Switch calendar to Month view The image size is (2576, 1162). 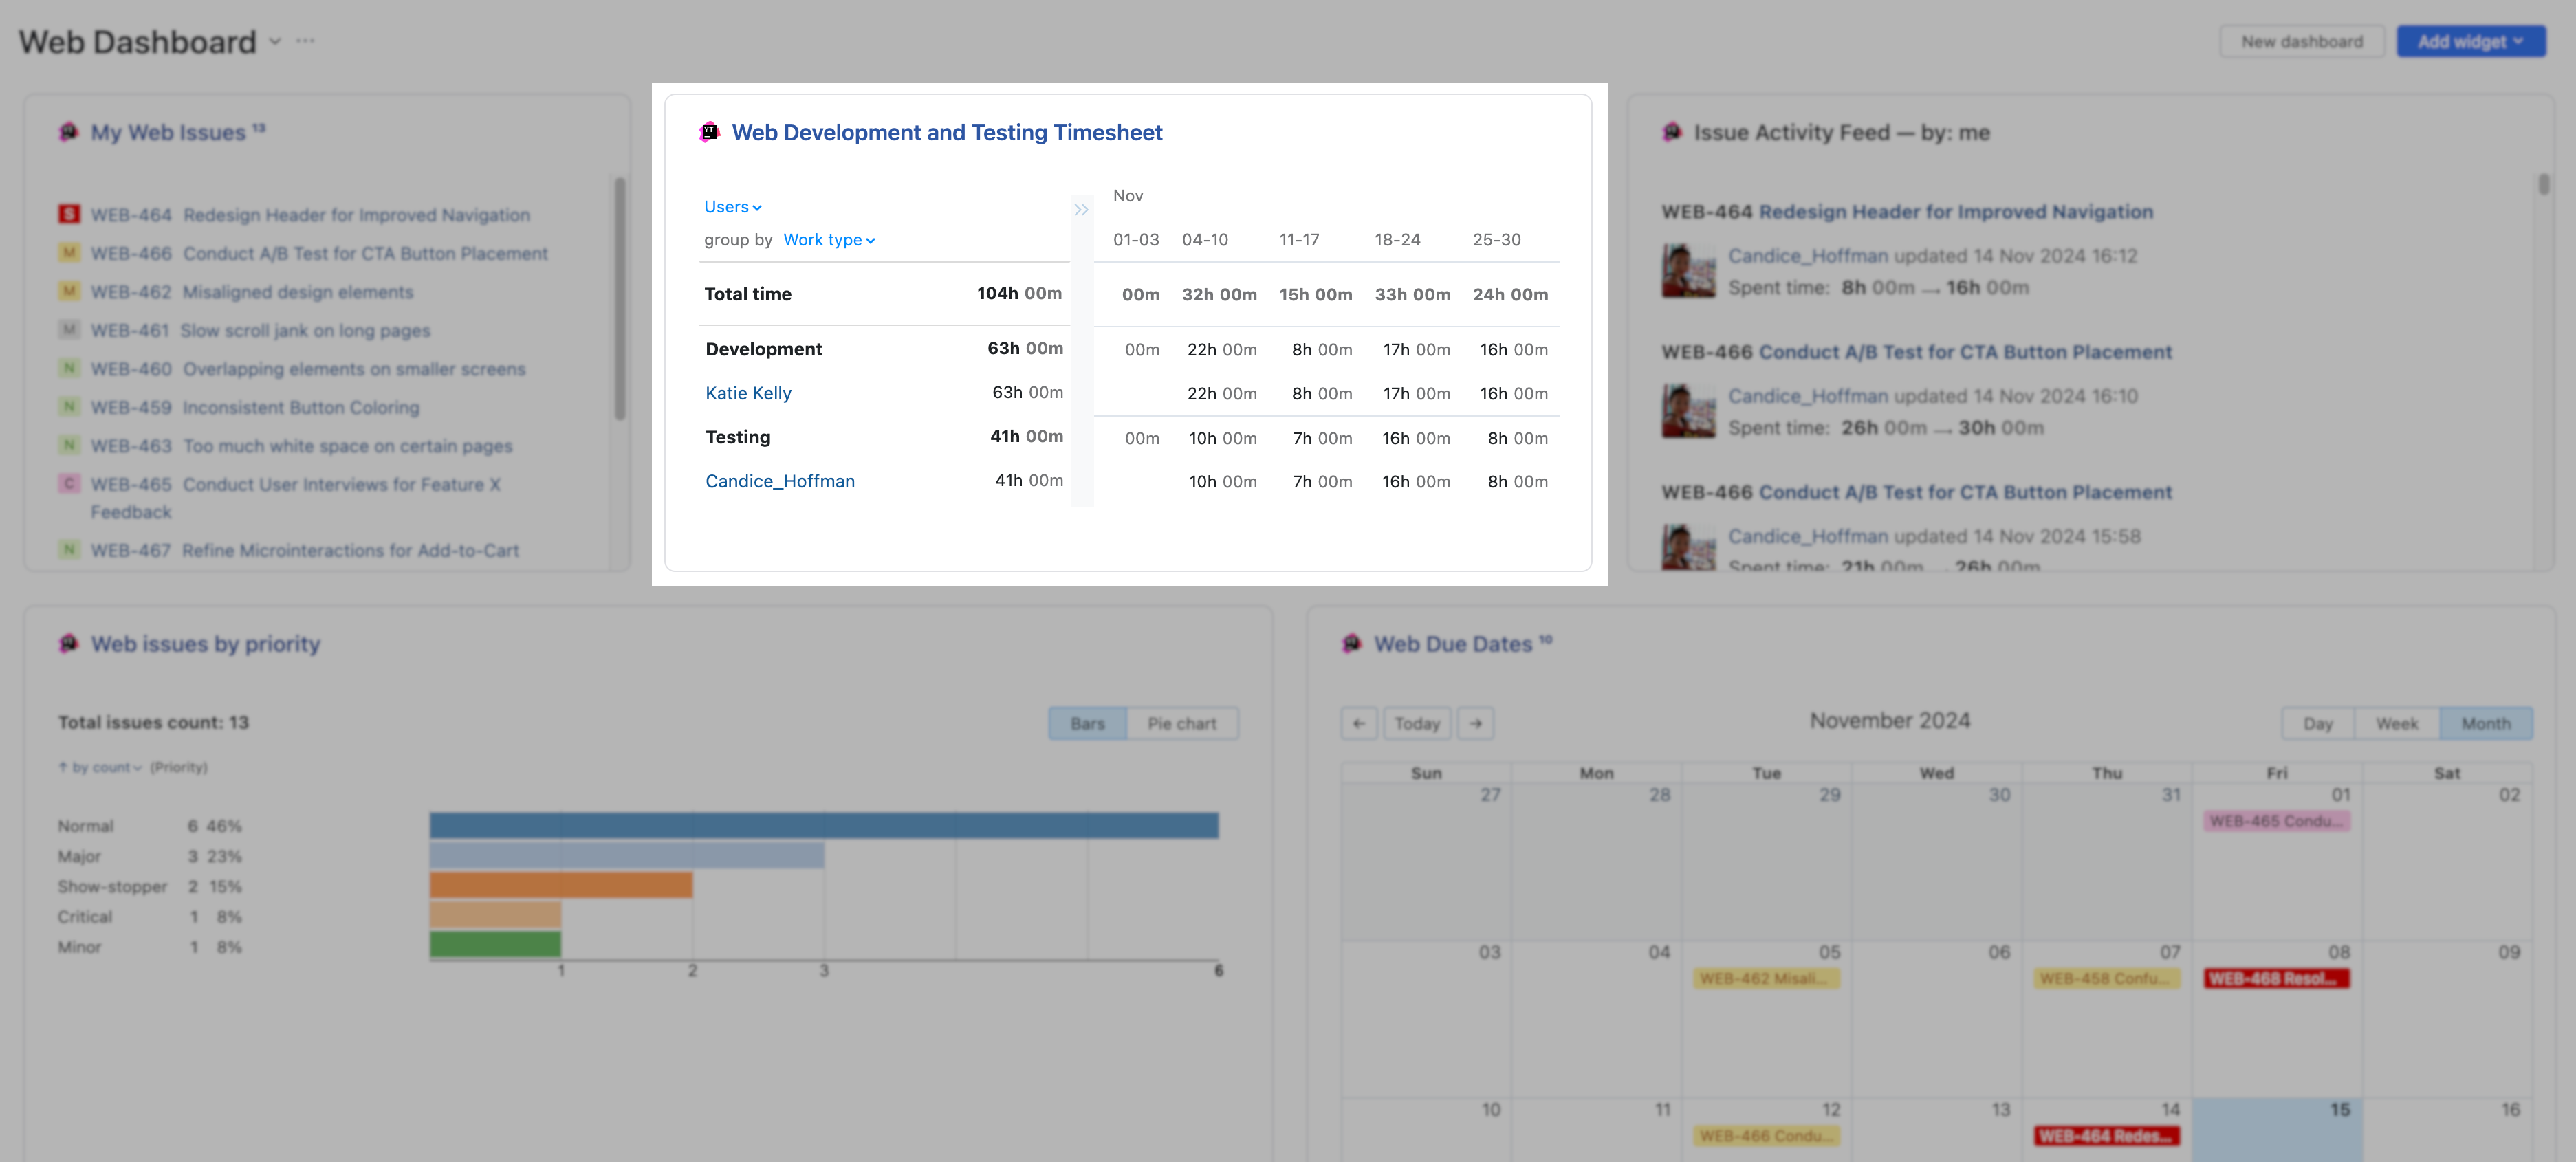(2486, 723)
